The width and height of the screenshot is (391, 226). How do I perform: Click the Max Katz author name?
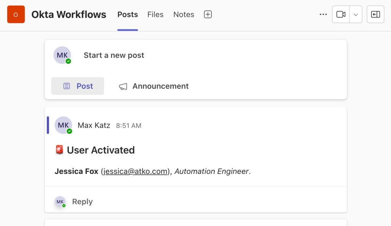coord(94,125)
